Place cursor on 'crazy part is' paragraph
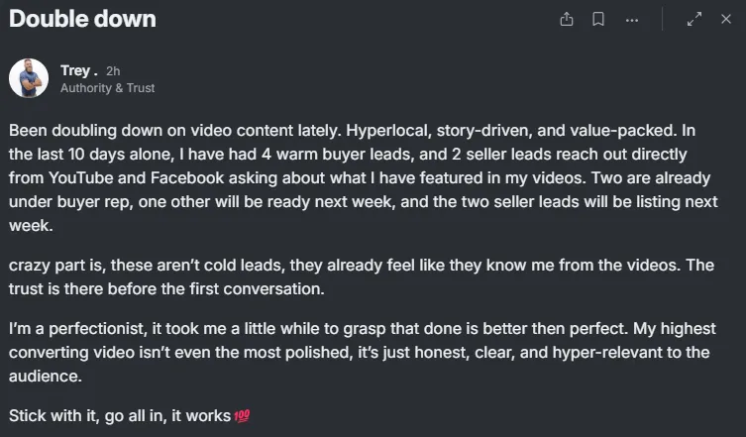Image resolution: width=746 pixels, height=437 pixels. 362,276
